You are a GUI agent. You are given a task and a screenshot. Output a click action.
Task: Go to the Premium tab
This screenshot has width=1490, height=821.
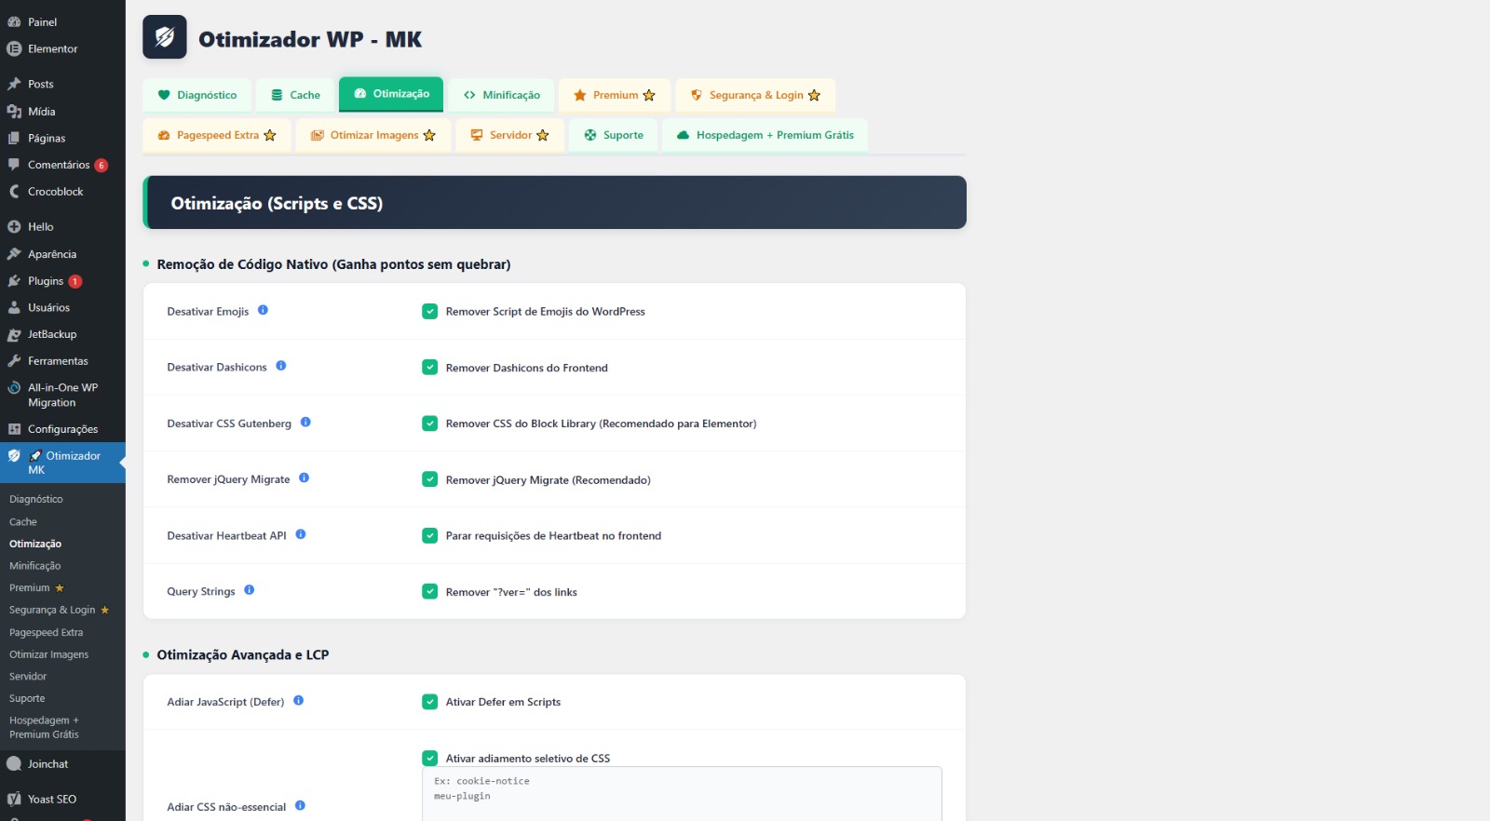pos(615,95)
